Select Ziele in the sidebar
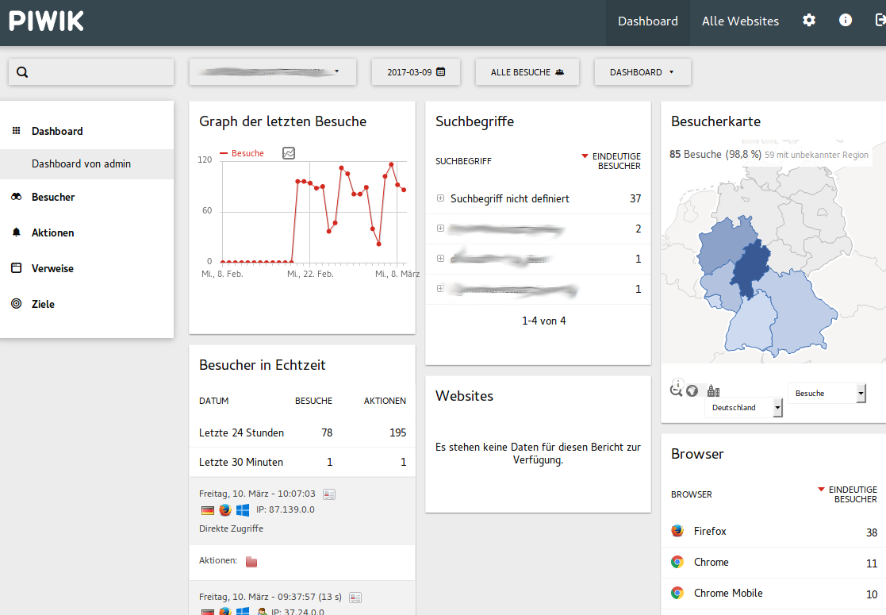 [43, 304]
